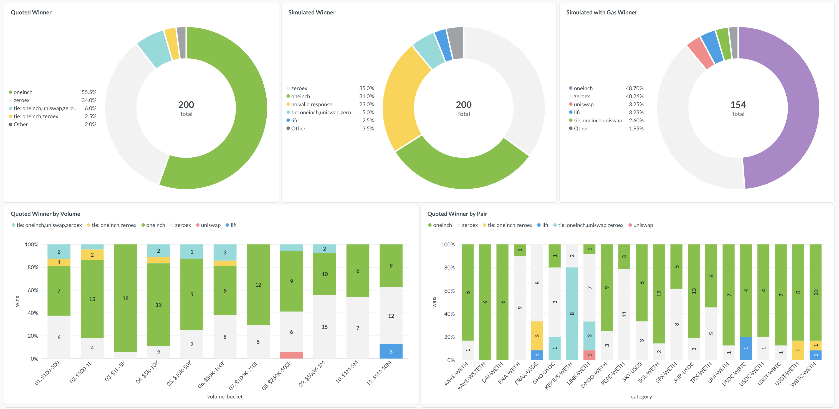Select zeroex segment labeled 12 in $5M-10M bar
This screenshot has height=409, width=839.
coord(391,315)
